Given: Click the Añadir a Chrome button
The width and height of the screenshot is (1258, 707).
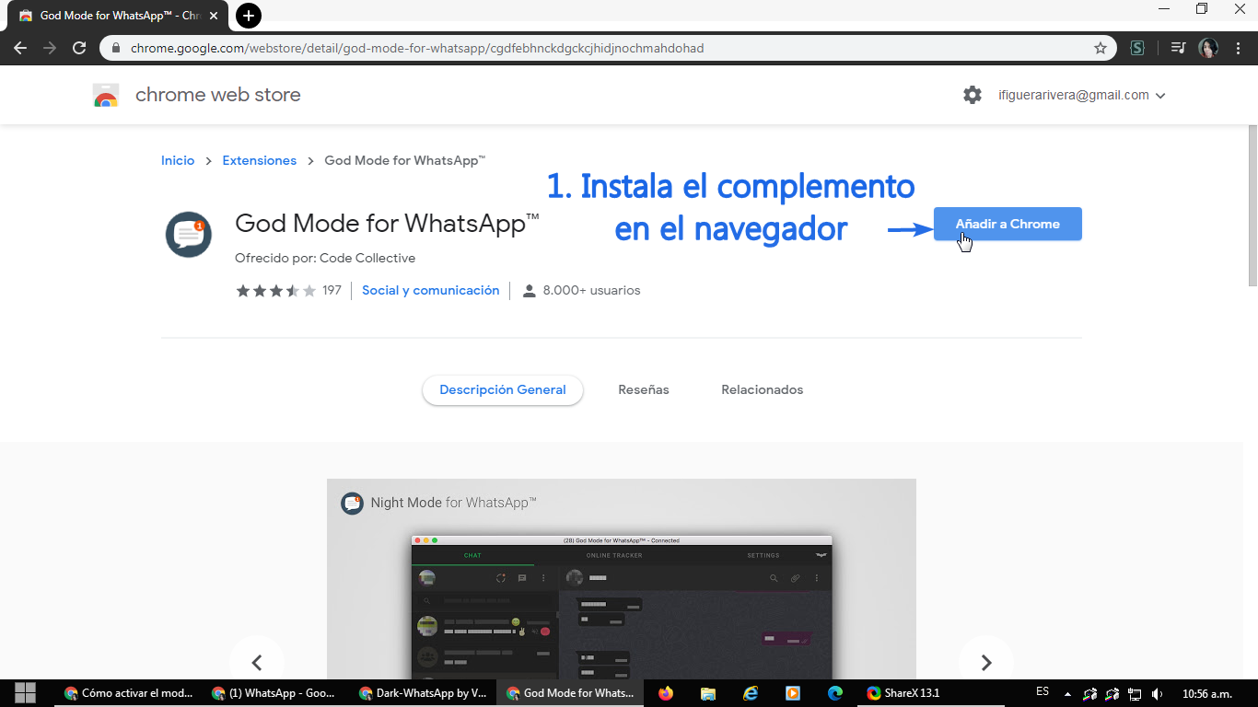Looking at the screenshot, I should point(1008,224).
